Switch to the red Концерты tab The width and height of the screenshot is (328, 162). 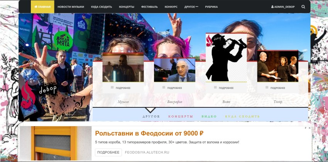pos(180,116)
